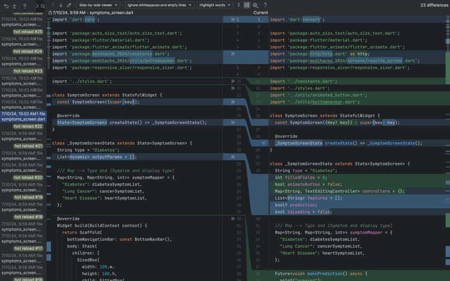
Task: Go to previous difference with up arrow
Action: pos(53,5)
